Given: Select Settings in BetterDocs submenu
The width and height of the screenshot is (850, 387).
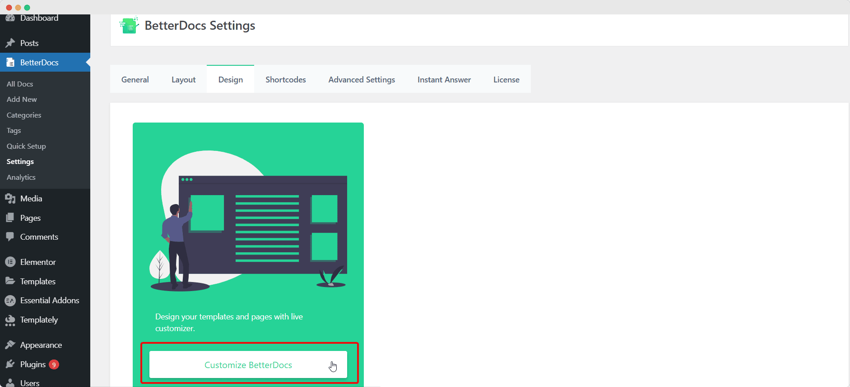Looking at the screenshot, I should coord(20,162).
